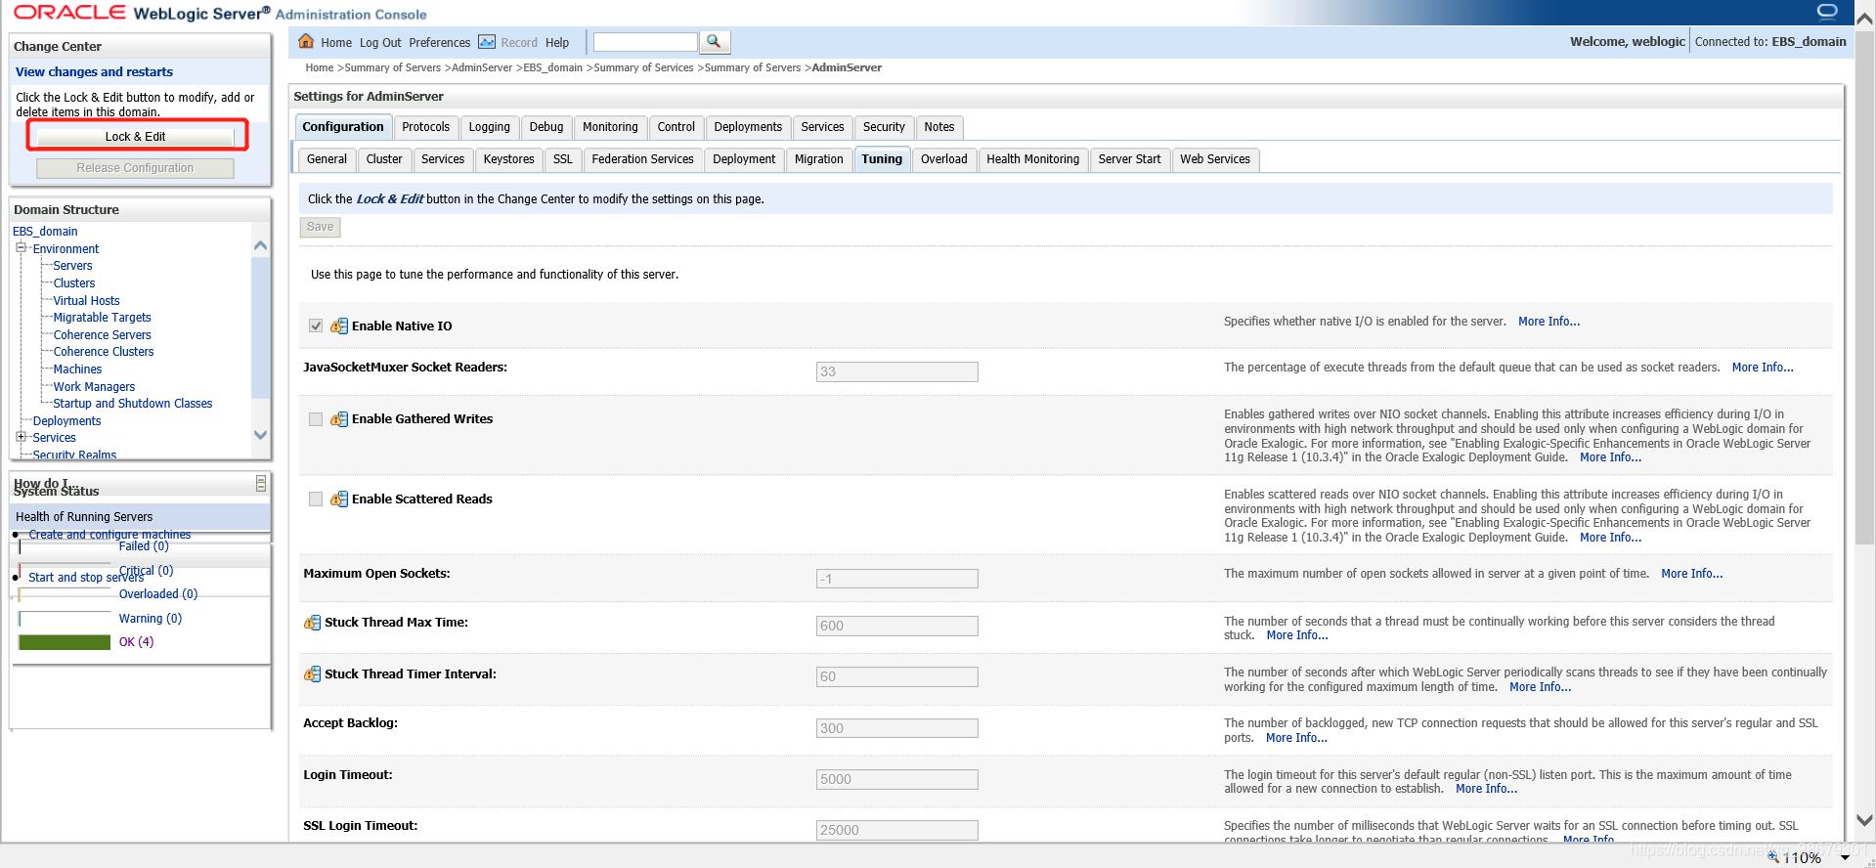1876x868 pixels.
Task: Select the General sub-tab
Action: point(327,159)
